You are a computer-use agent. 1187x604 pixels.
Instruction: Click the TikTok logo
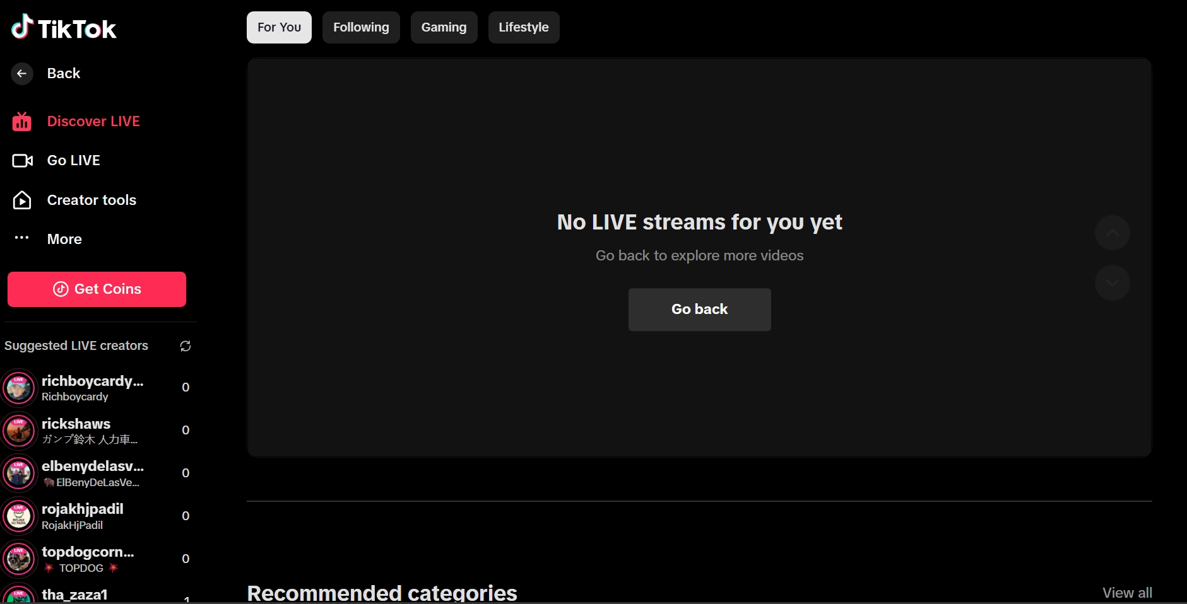tap(64, 28)
